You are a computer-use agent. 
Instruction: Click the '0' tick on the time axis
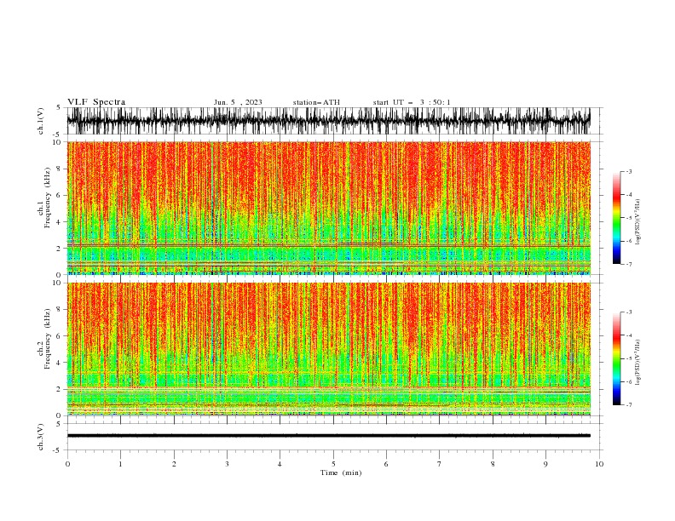point(67,464)
